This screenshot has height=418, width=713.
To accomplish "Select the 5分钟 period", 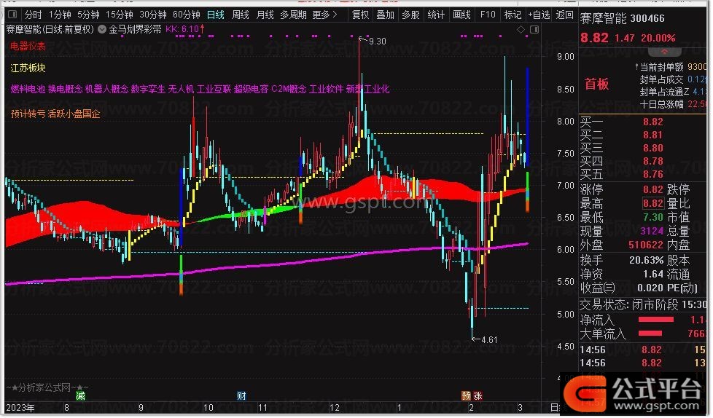I will pyautogui.click(x=88, y=15).
